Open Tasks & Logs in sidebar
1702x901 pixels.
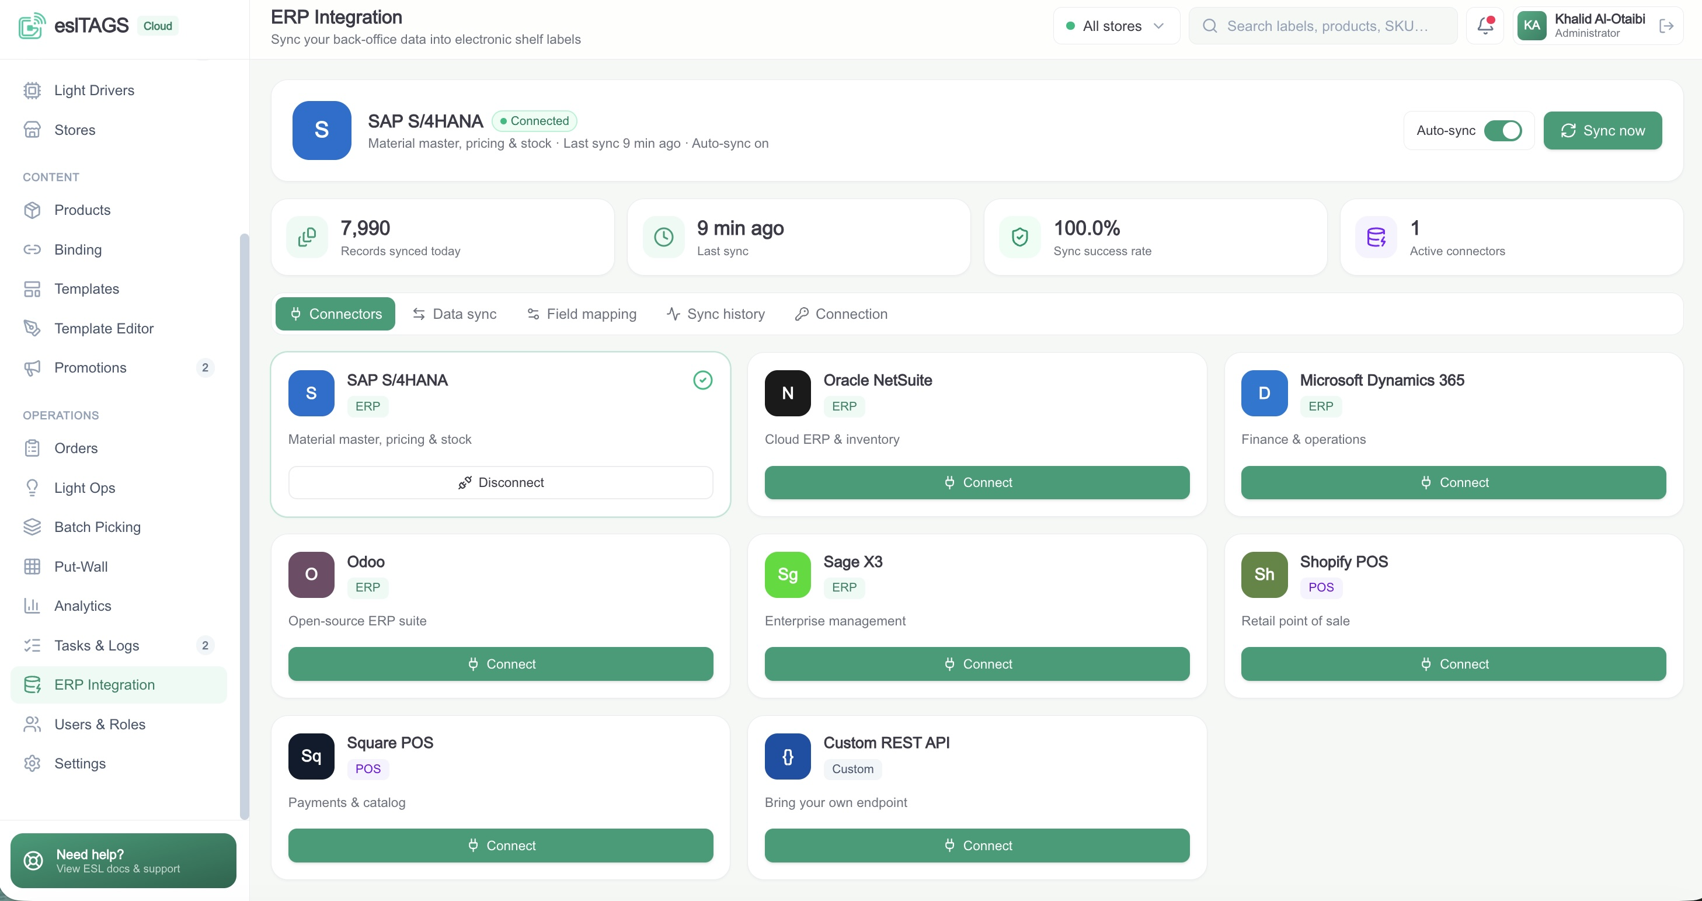[x=119, y=645]
